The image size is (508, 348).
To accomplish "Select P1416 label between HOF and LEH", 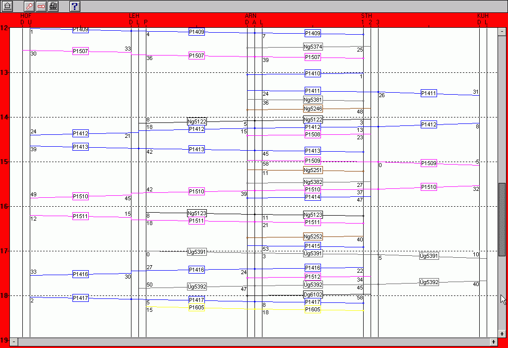I will click(80, 274).
